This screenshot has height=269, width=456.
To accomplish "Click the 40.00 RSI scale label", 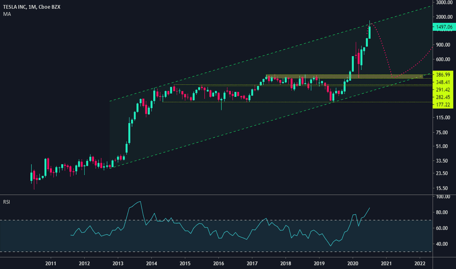I will (x=442, y=244).
